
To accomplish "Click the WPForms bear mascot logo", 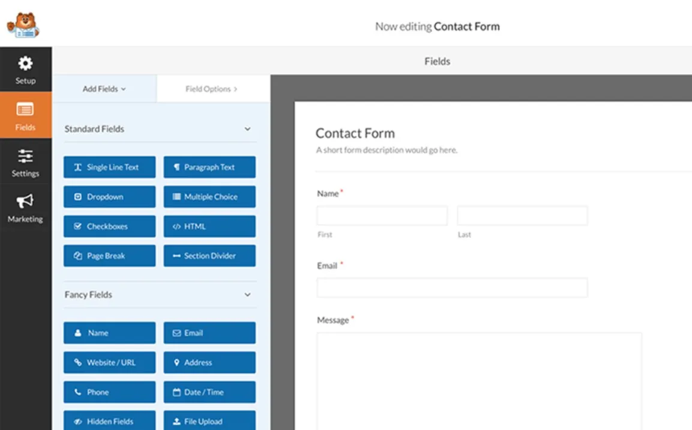I will [x=23, y=25].
